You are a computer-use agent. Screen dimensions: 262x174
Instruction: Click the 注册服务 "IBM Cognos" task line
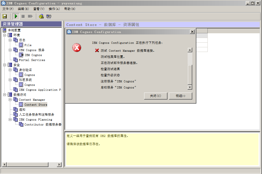pyautogui.click(x=118, y=81)
